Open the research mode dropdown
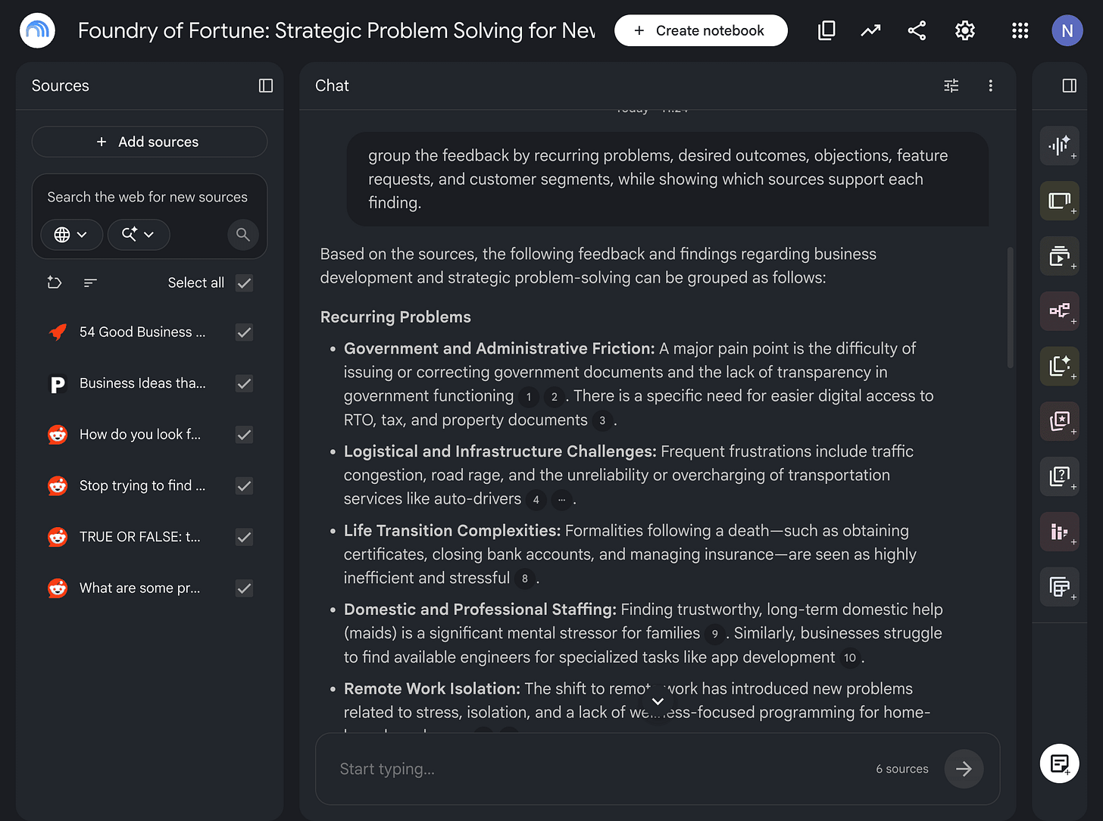 pos(138,235)
